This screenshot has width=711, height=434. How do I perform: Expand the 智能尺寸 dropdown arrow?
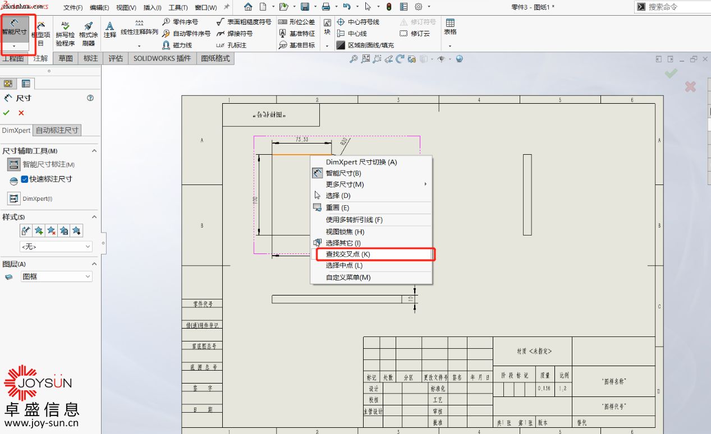coord(14,46)
